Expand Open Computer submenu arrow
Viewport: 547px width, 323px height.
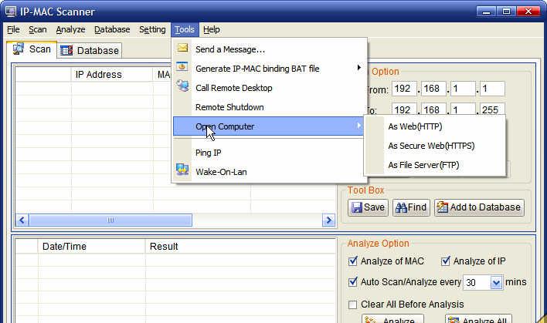coord(358,126)
